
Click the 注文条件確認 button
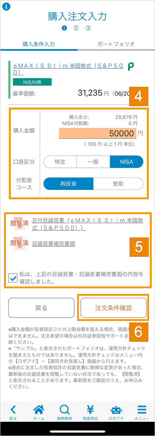pyautogui.click(x=114, y=308)
